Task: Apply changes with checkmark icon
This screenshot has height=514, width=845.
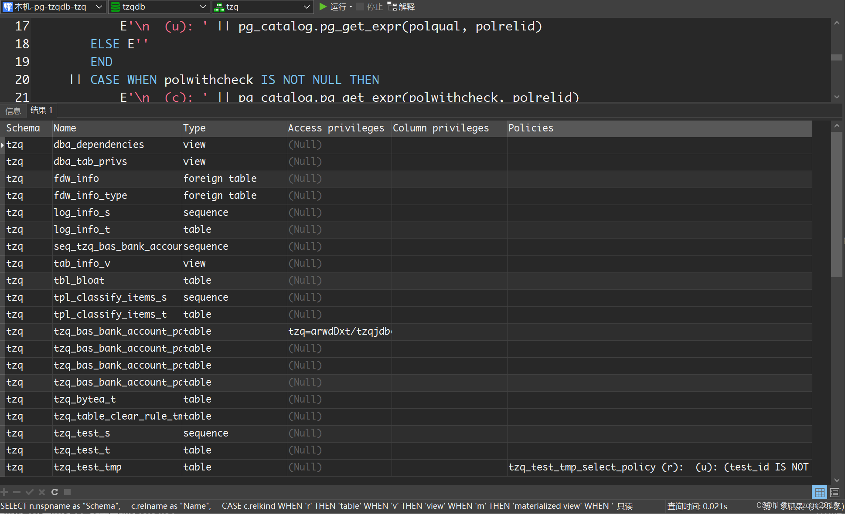Action: (29, 492)
